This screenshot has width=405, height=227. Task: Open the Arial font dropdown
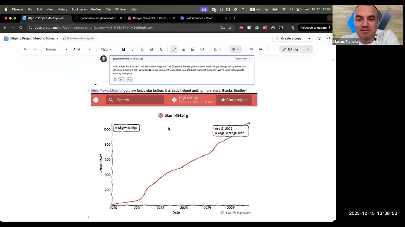point(82,49)
